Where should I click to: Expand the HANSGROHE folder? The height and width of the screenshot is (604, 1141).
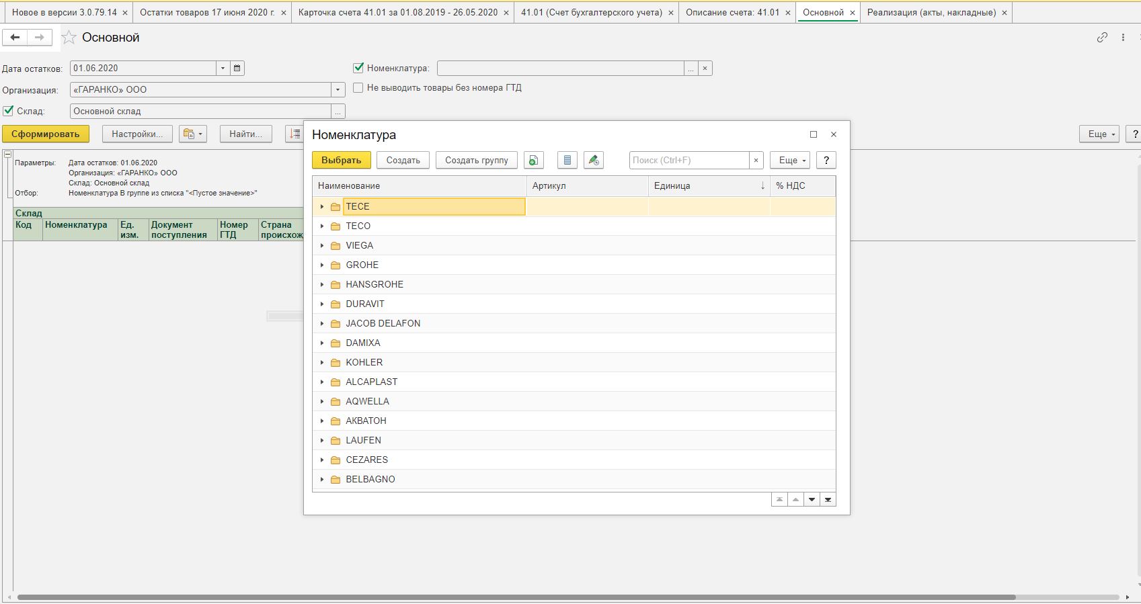click(x=322, y=284)
